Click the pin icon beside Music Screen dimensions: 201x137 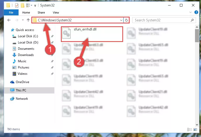(x=52, y=61)
